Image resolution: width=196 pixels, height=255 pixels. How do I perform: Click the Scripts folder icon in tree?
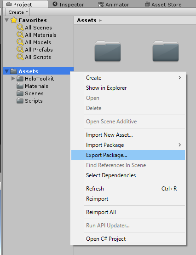point(20,101)
